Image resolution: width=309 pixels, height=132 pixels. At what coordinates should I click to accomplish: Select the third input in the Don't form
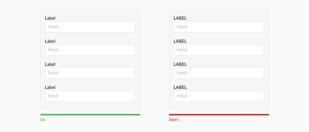(219, 73)
